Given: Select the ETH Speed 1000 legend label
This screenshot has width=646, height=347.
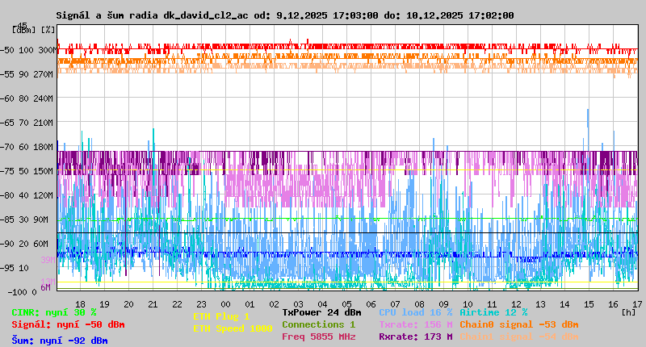Looking at the screenshot, I should click(x=233, y=328).
